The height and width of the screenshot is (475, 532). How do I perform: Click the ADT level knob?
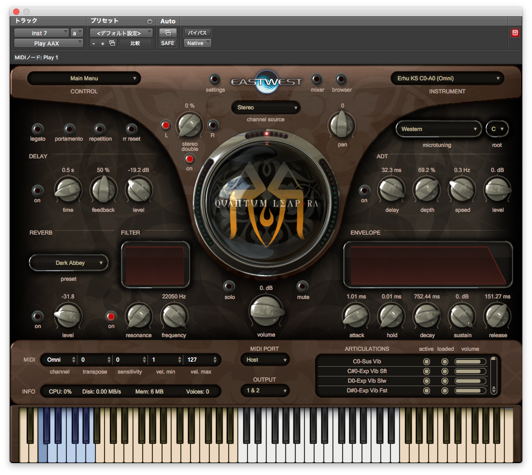[x=497, y=190]
